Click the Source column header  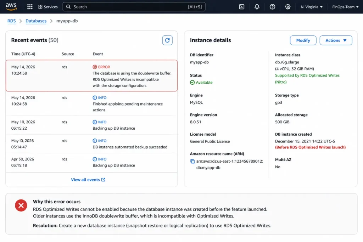[x=68, y=54]
